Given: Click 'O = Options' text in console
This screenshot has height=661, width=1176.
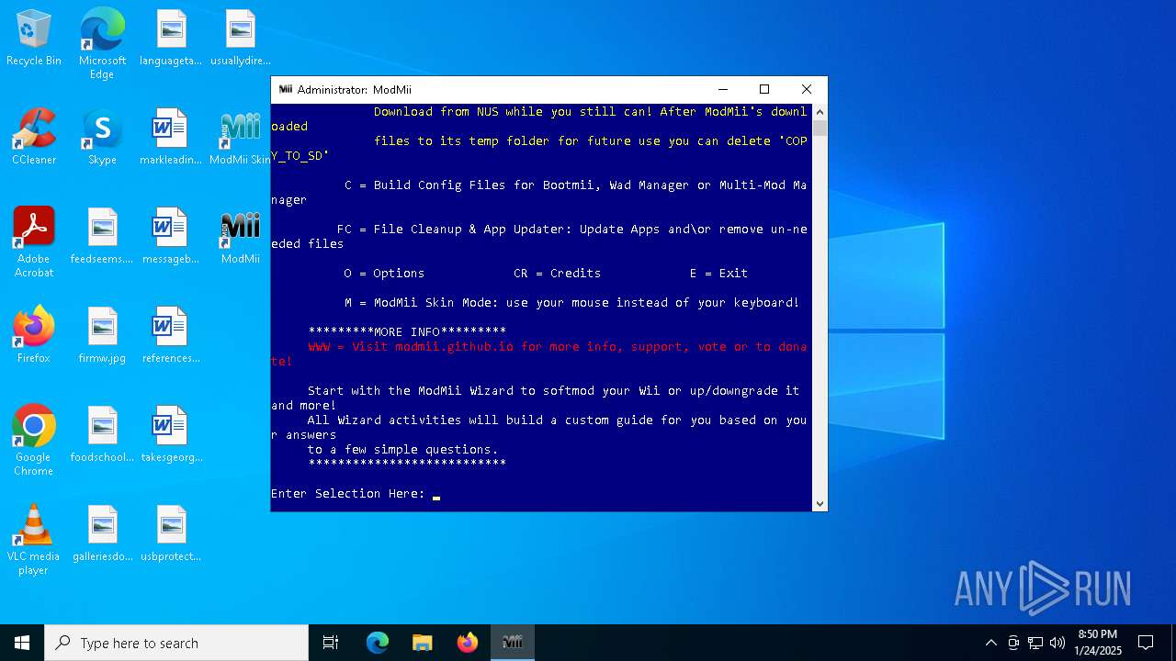Looking at the screenshot, I should (x=384, y=274).
